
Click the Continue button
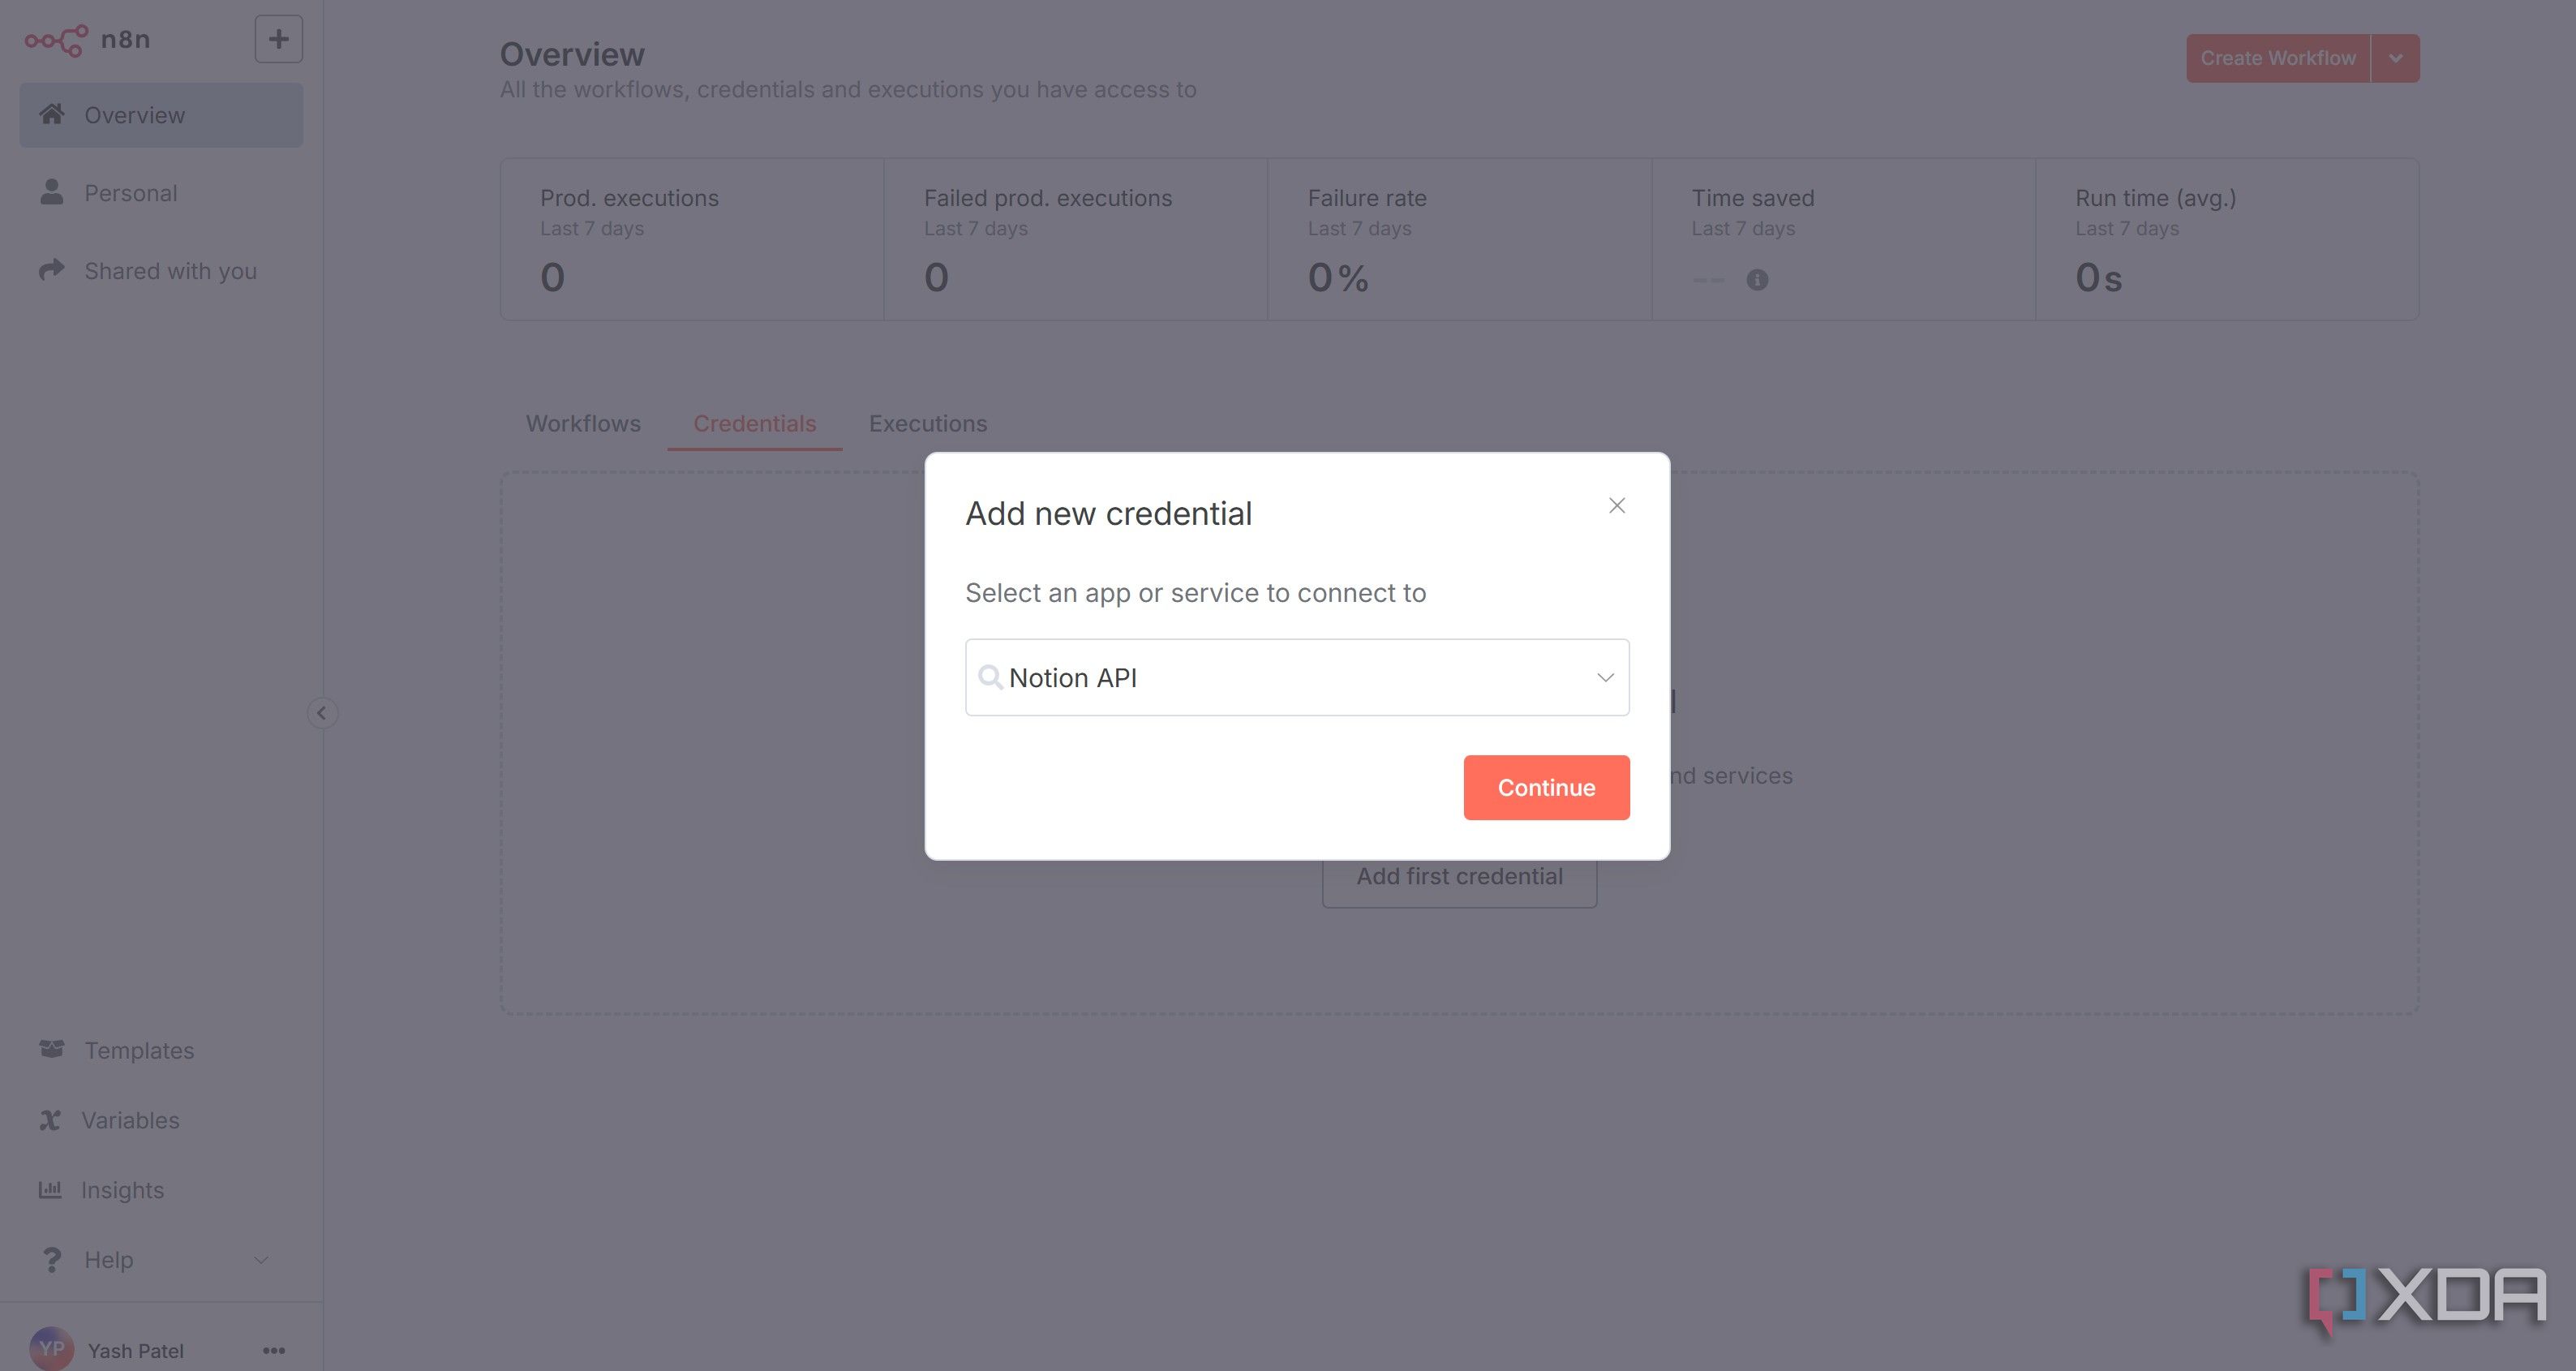pyautogui.click(x=1546, y=788)
